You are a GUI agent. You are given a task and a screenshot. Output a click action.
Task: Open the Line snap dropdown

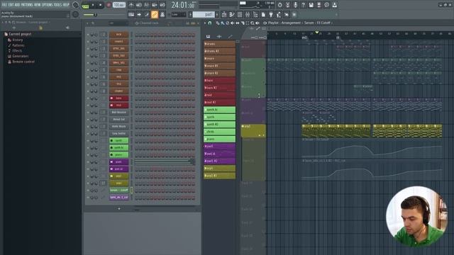click(x=179, y=14)
